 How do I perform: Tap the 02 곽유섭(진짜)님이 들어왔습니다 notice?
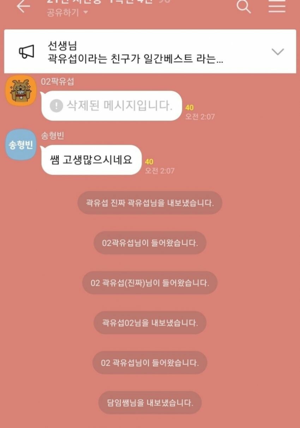150,283
